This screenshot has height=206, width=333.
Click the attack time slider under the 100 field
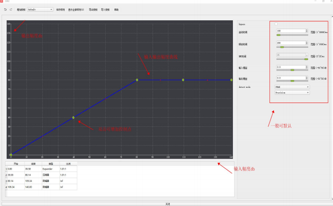coord(292,35)
